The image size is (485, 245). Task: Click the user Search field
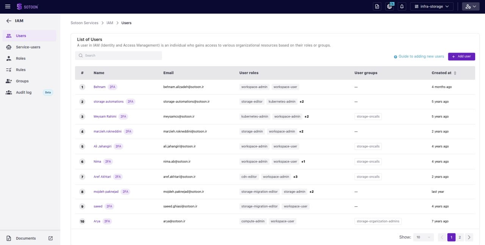click(x=118, y=56)
